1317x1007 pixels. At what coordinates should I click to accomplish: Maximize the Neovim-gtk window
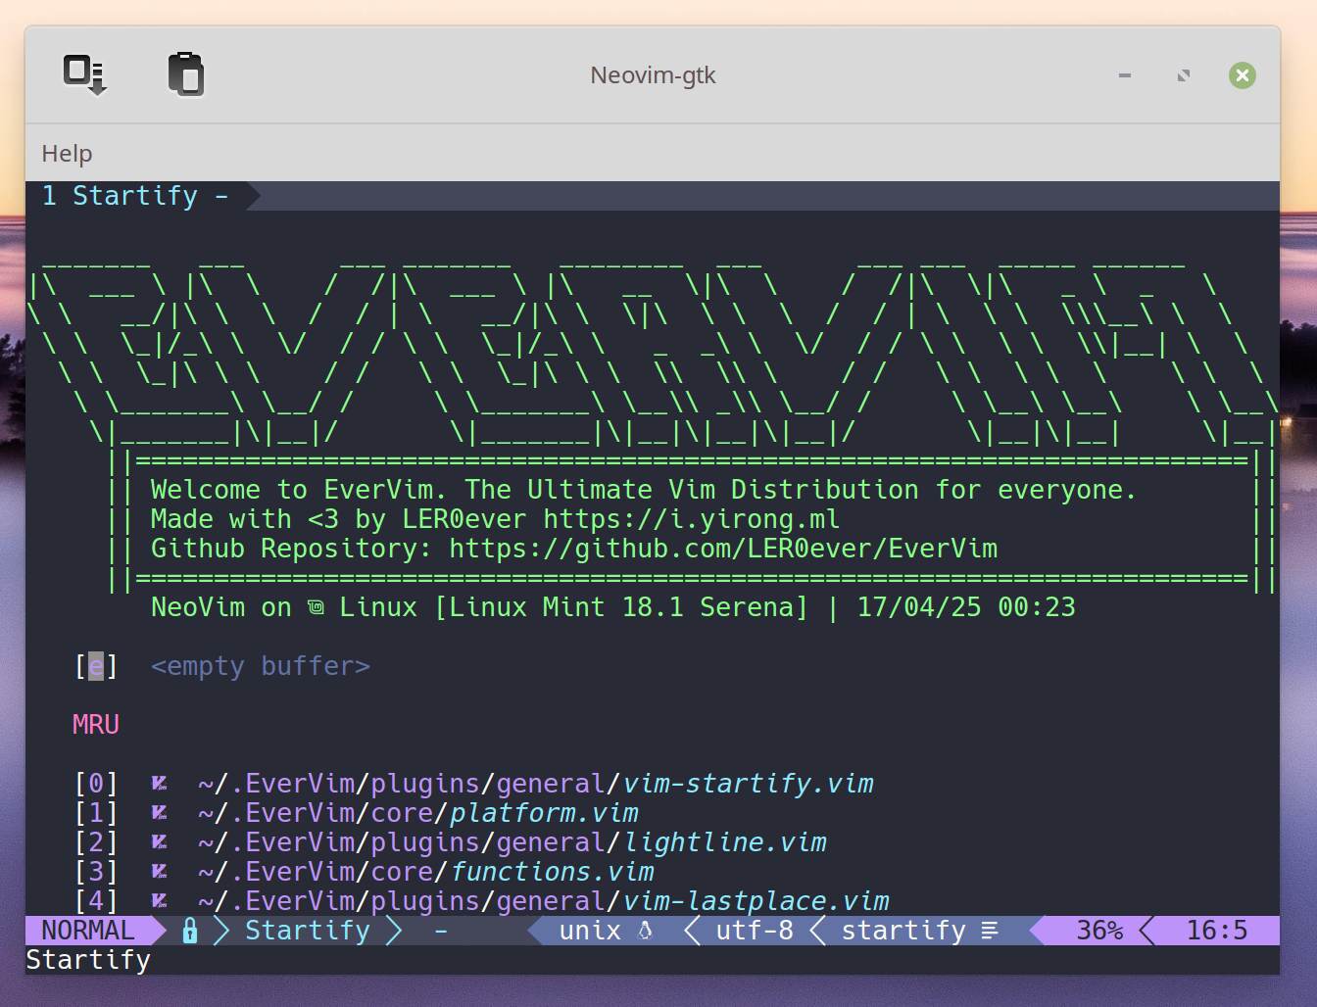[x=1184, y=75]
